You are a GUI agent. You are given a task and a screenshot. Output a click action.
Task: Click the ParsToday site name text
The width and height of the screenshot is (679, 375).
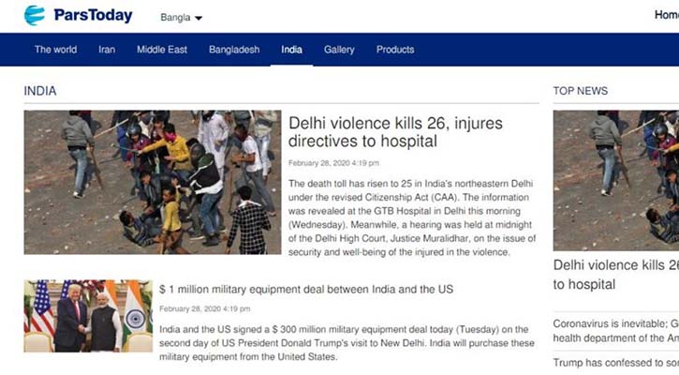(x=93, y=16)
